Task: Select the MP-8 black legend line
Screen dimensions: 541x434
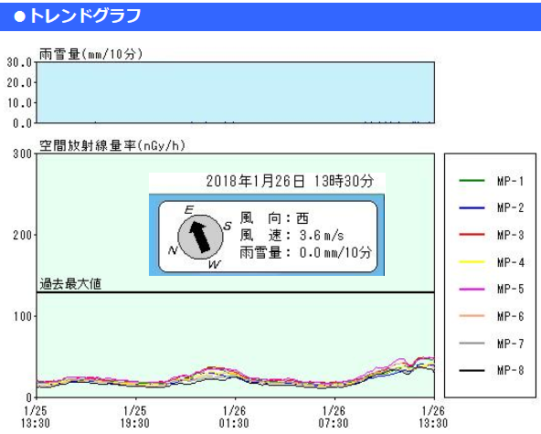Action: [x=472, y=370]
